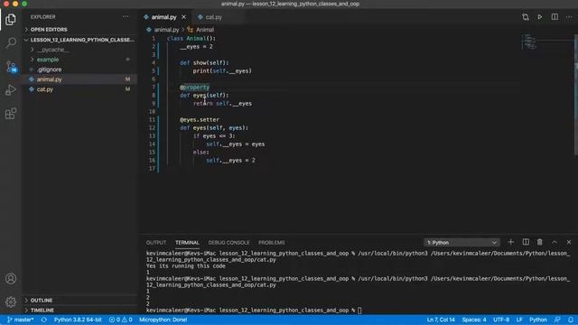Create a new terminal with plus icon

tap(511, 242)
